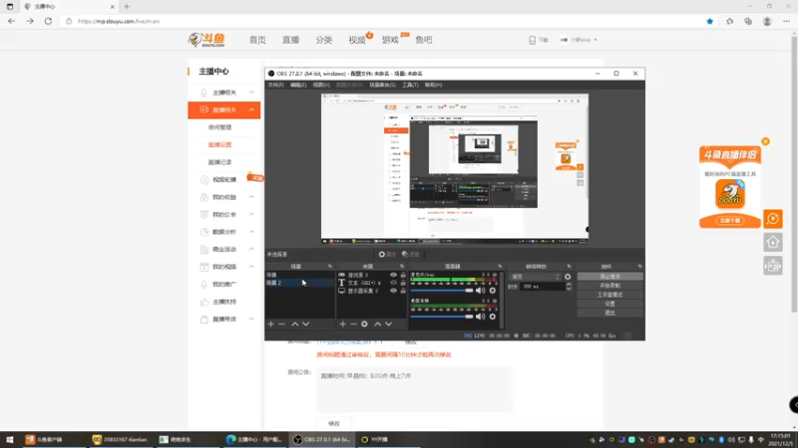Open transition properties gear icon

(568, 277)
